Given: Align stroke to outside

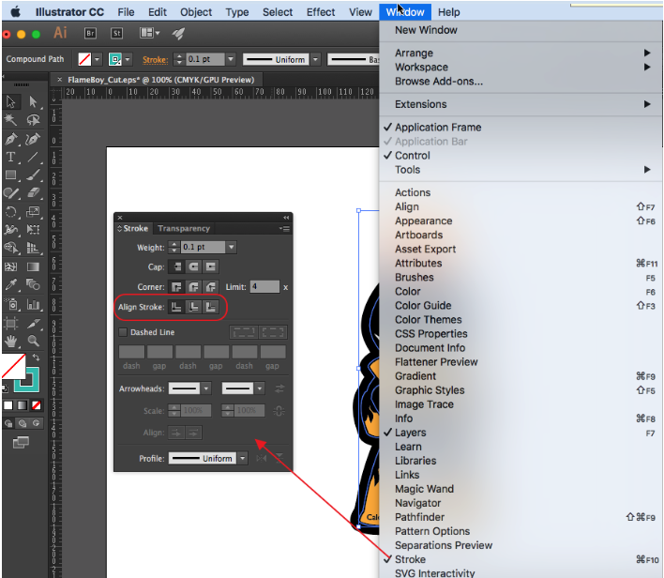Looking at the screenshot, I should (x=211, y=307).
